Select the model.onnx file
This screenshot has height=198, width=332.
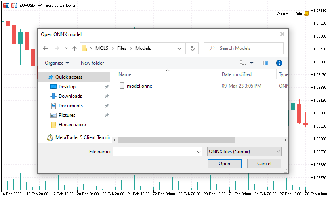[x=139, y=86]
